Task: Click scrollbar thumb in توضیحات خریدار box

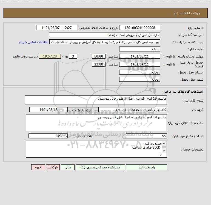Action: click(164, 147)
